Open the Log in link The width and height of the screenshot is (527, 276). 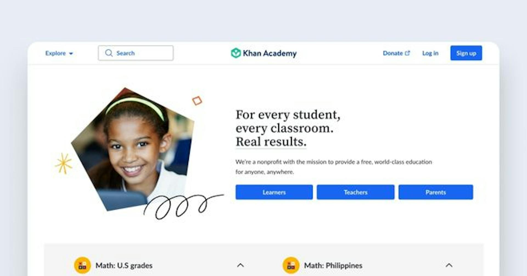(430, 53)
